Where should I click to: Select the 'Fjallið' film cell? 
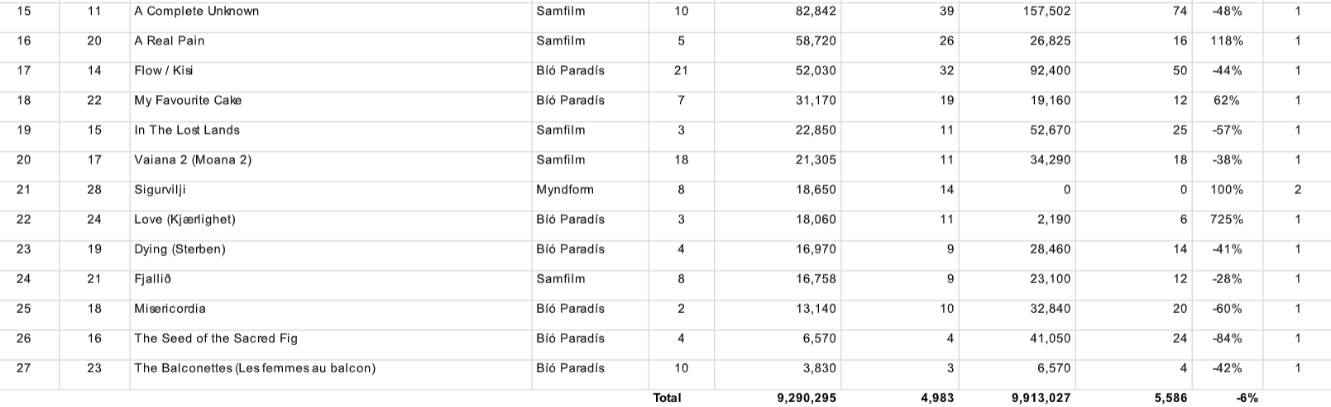coord(153,279)
